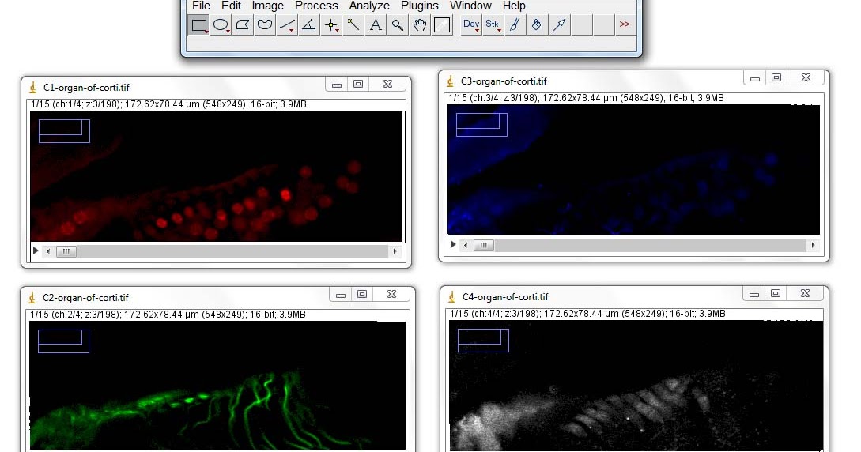Open the Plugins menu
The width and height of the screenshot is (861, 452).
[x=420, y=6]
